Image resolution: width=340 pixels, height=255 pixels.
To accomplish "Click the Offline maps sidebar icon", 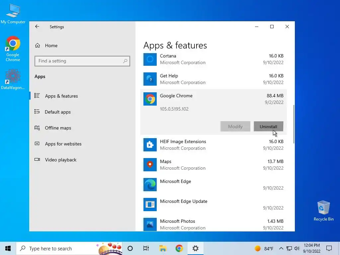I will coord(37,128).
